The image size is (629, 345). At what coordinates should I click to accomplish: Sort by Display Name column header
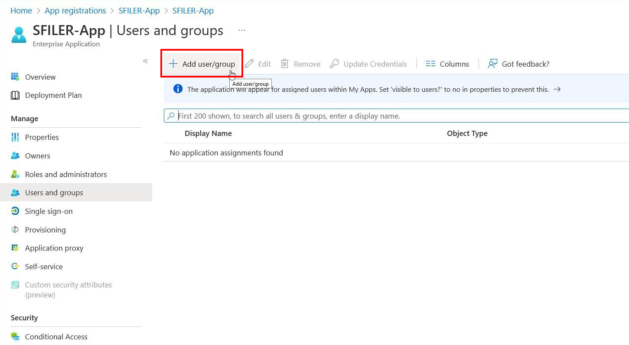(208, 133)
